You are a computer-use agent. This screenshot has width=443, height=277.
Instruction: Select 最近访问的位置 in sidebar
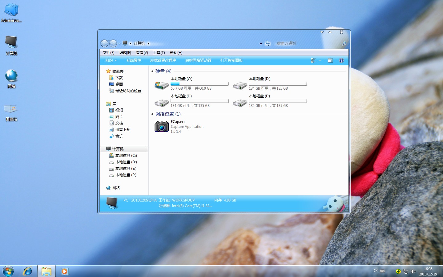coord(128,91)
